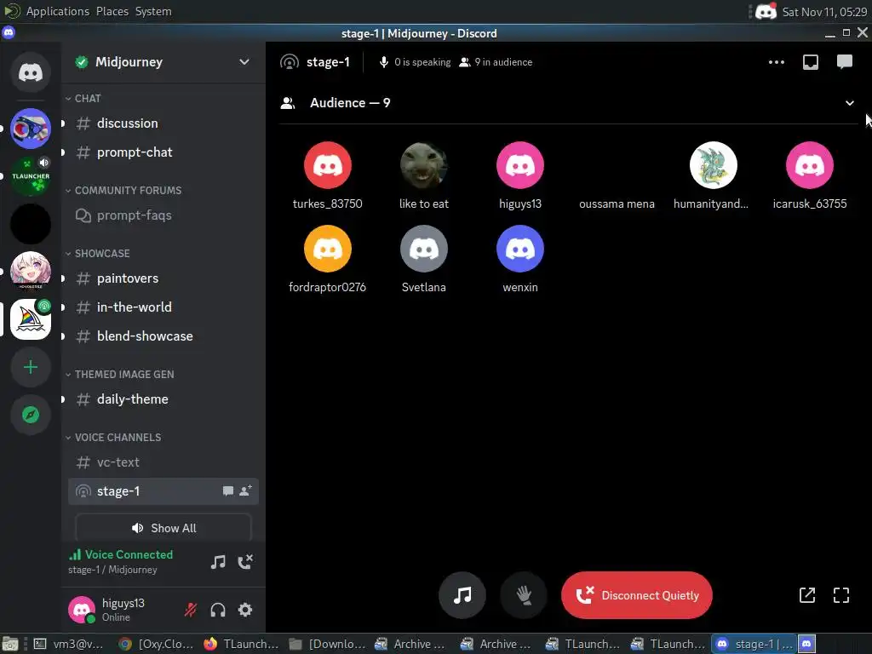Open own profile avatar higuys13 in user panel
872x654 pixels.
(82, 610)
